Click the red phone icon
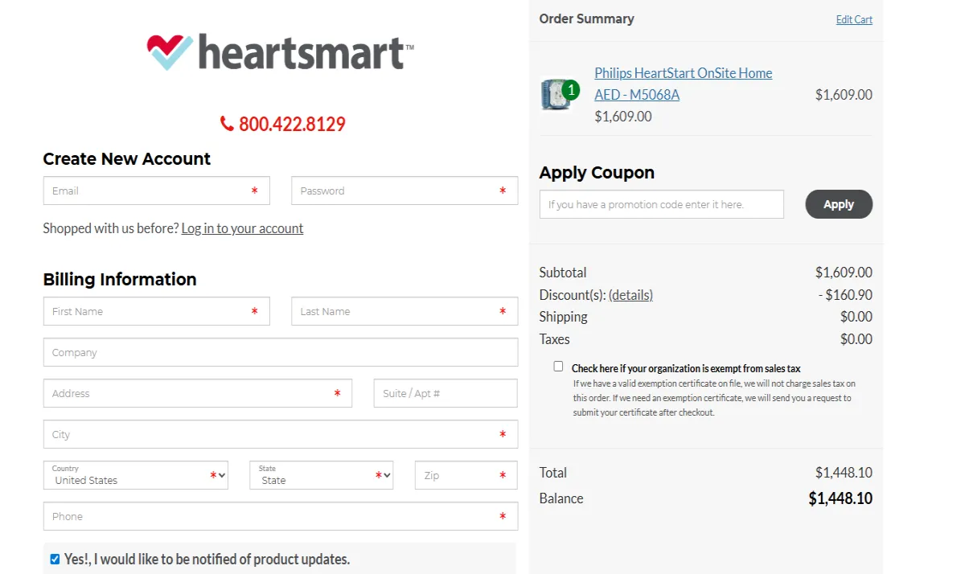This screenshot has height=574, width=965. tap(228, 124)
